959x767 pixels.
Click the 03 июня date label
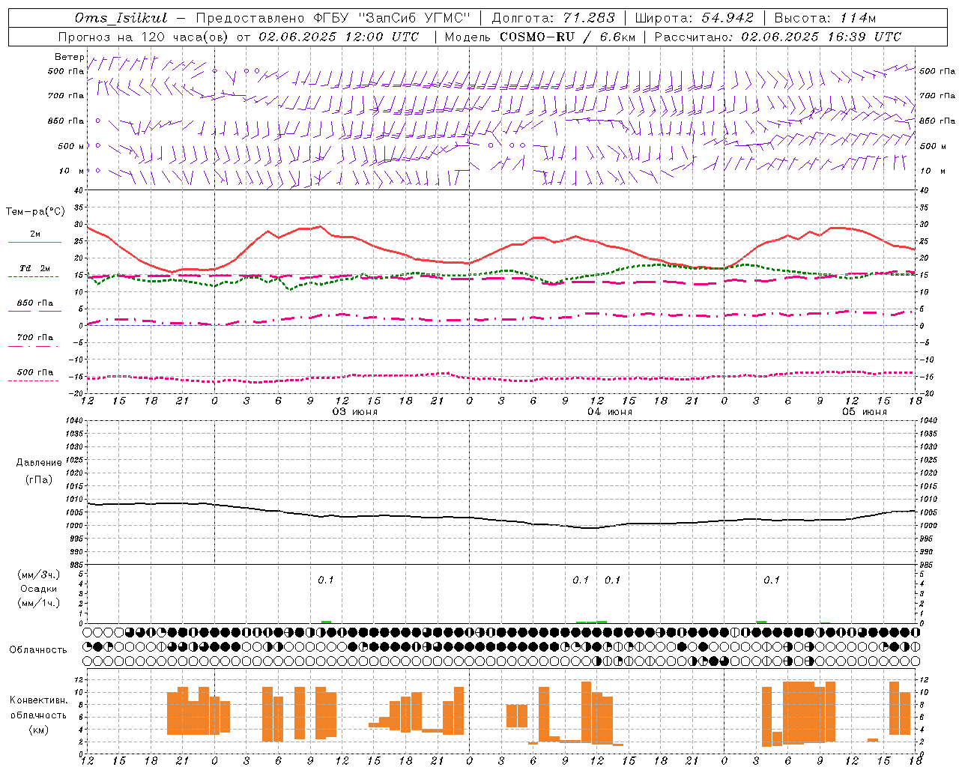355,412
